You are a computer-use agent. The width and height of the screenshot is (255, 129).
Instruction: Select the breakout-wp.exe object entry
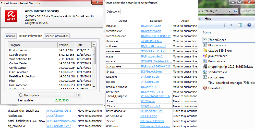click(117, 87)
